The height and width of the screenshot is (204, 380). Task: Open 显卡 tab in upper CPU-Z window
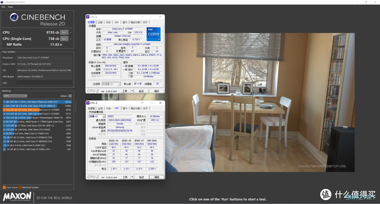coord(125,22)
